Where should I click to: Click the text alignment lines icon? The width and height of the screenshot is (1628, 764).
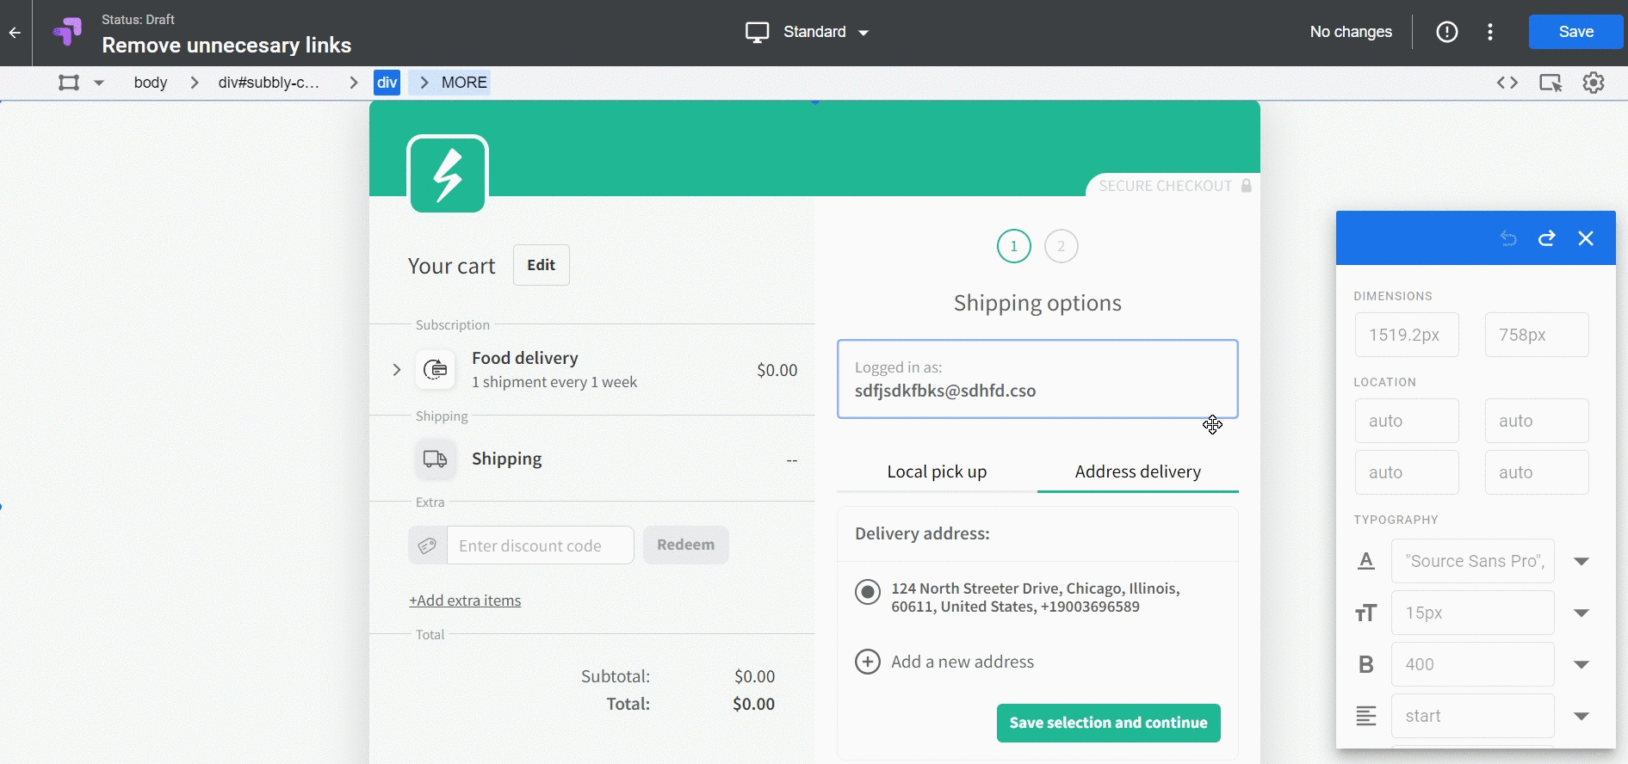click(x=1366, y=716)
